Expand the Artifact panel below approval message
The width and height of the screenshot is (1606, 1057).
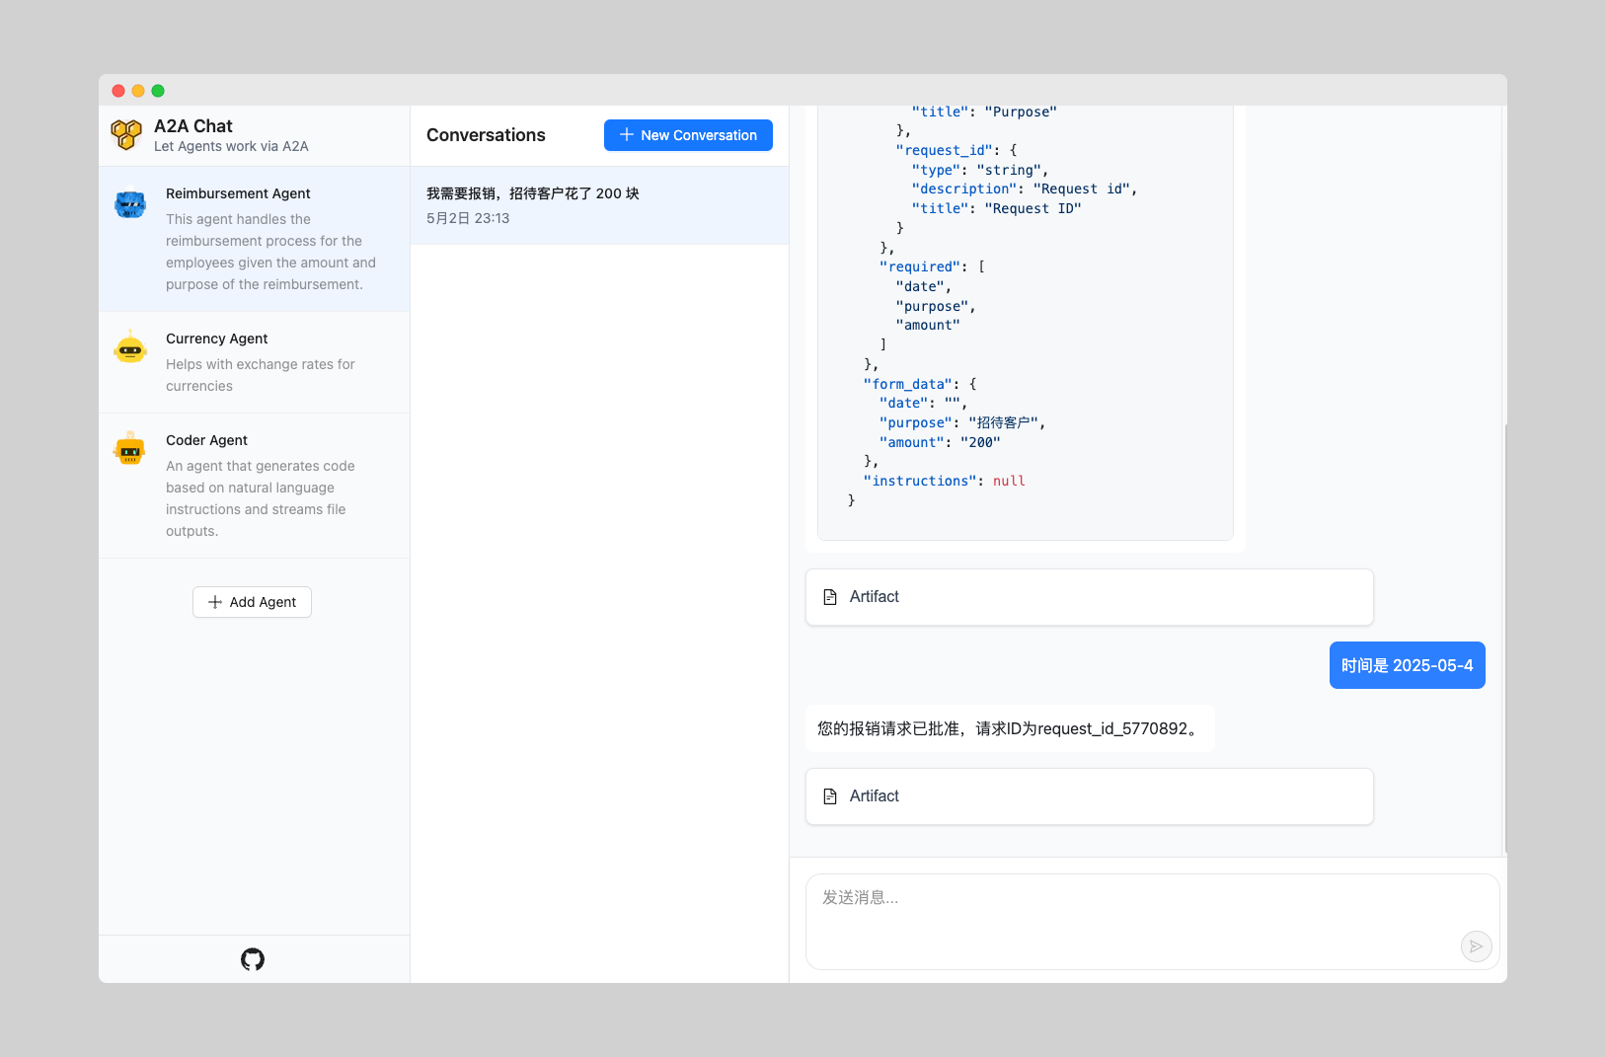(1089, 796)
